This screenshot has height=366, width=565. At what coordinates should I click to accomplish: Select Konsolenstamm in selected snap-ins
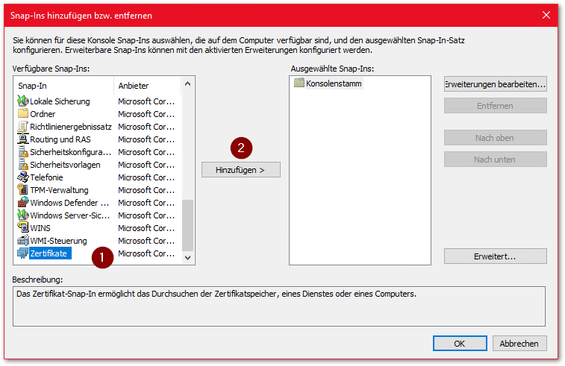pyautogui.click(x=333, y=83)
